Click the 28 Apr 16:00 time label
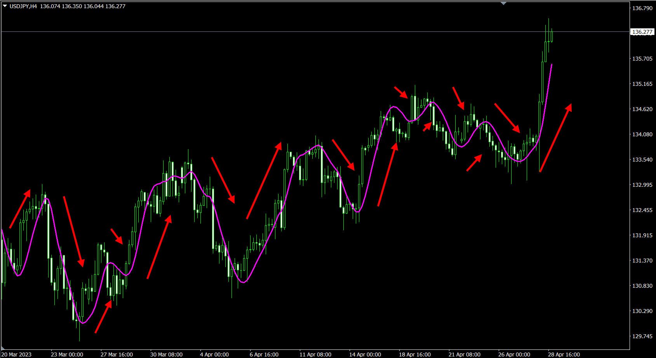The height and width of the screenshot is (358, 656). (564, 354)
